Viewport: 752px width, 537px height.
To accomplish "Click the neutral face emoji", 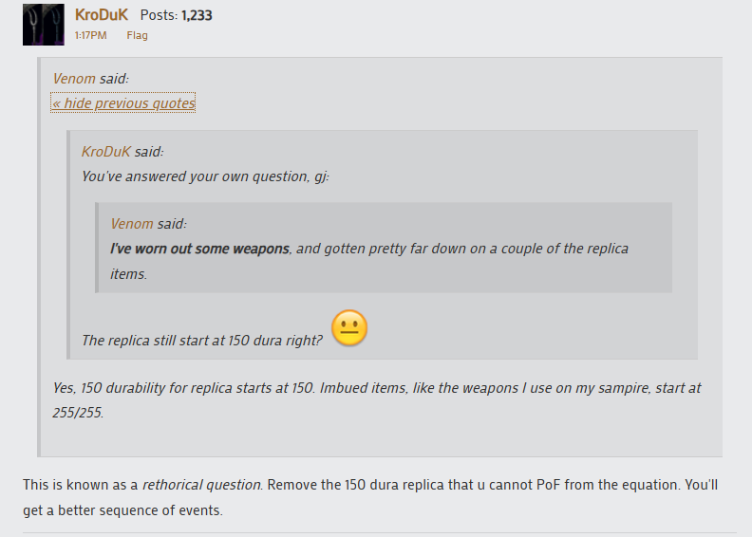I will point(349,328).
